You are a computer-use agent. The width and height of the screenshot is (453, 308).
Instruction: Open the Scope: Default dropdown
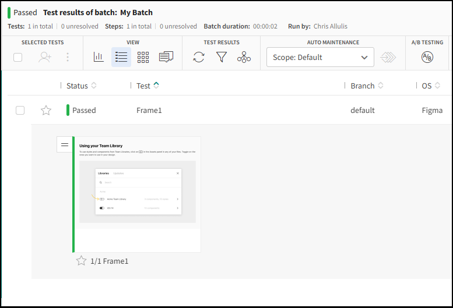[x=320, y=57]
